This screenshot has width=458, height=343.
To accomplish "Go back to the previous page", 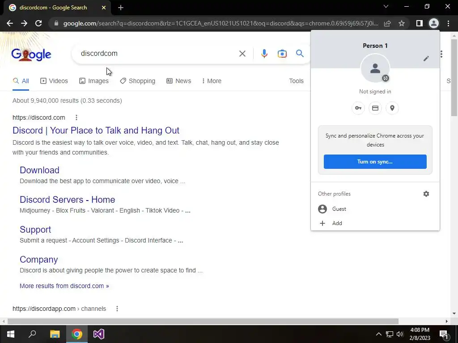I will coord(10,23).
